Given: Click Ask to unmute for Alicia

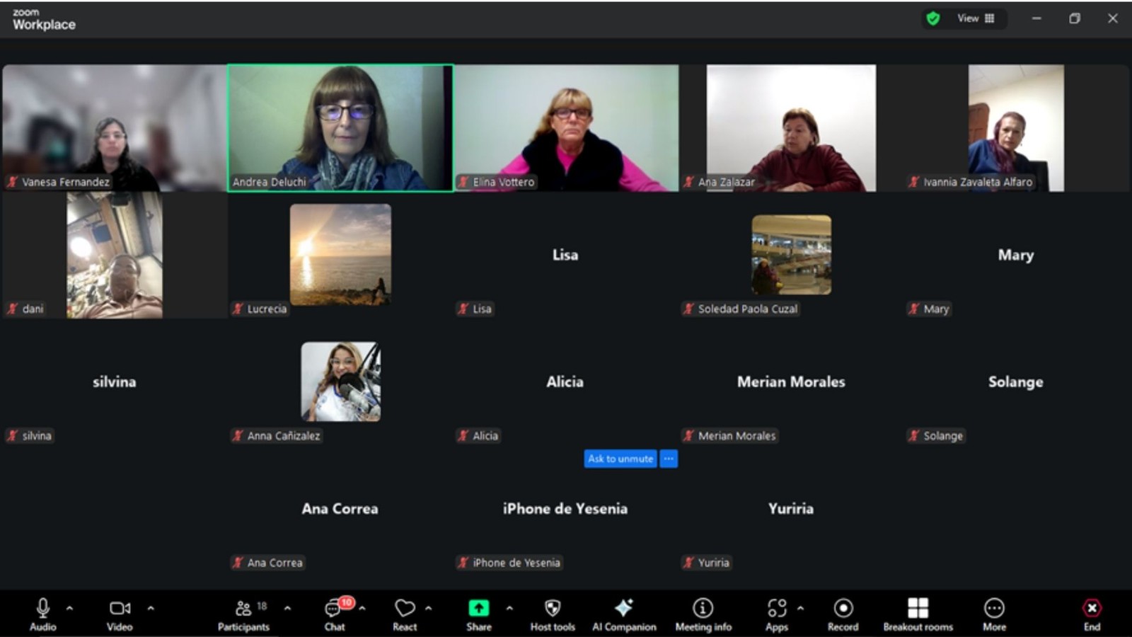Looking at the screenshot, I should coord(620,459).
